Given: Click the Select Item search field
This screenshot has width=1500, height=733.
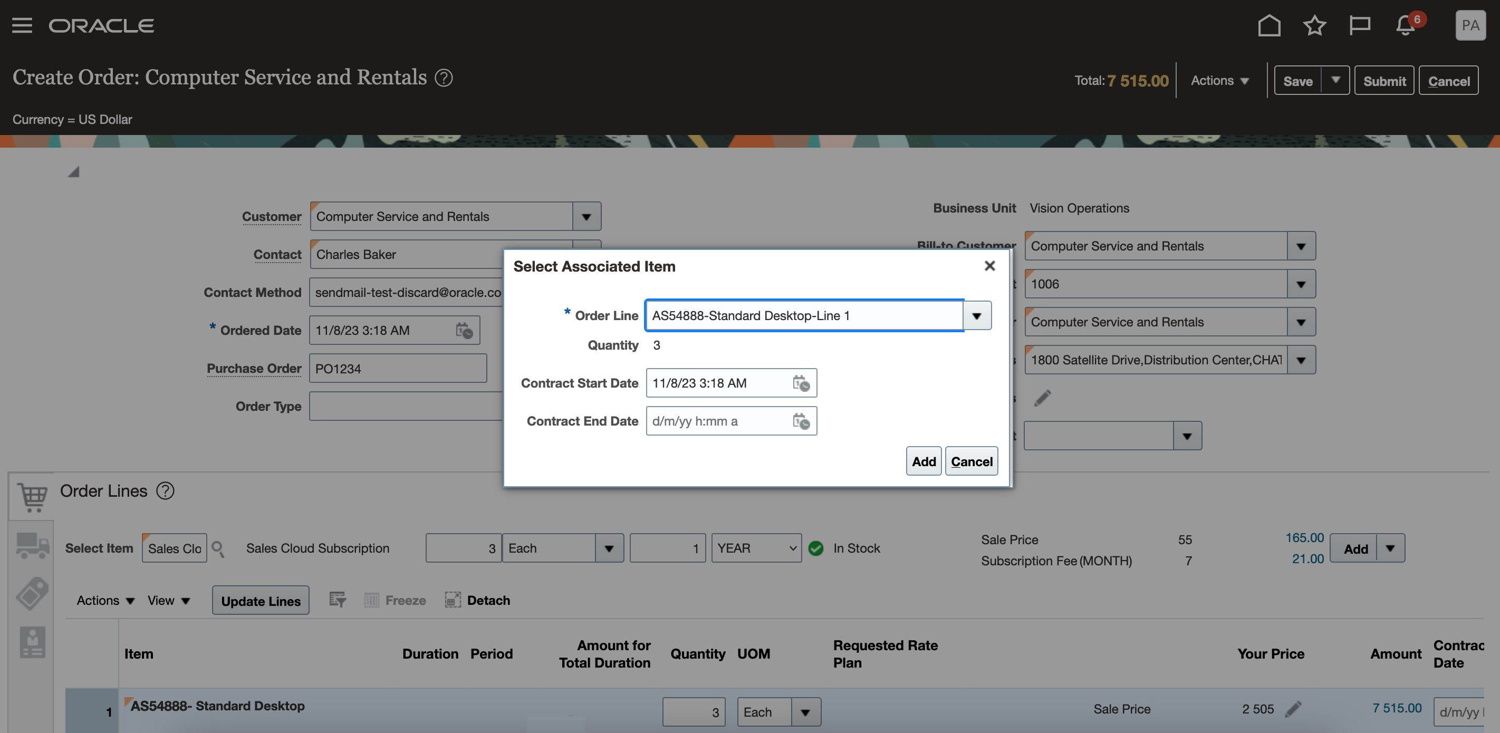Looking at the screenshot, I should (174, 548).
